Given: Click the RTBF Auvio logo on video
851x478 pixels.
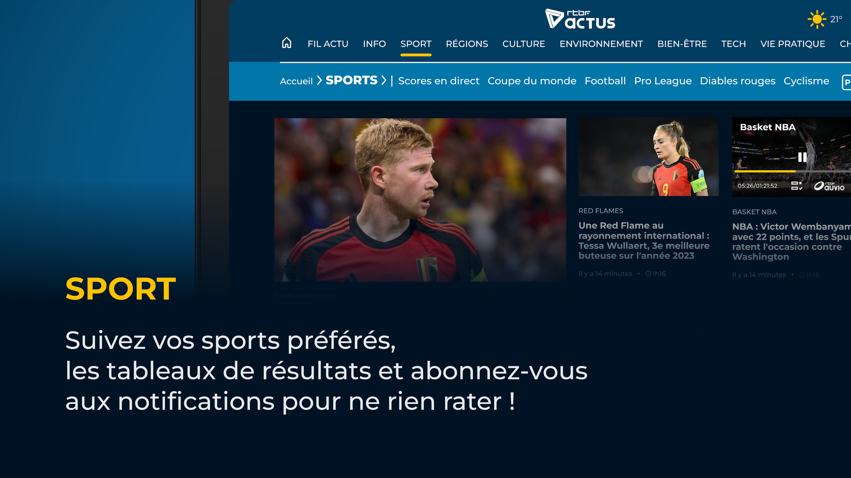Looking at the screenshot, I should (829, 186).
